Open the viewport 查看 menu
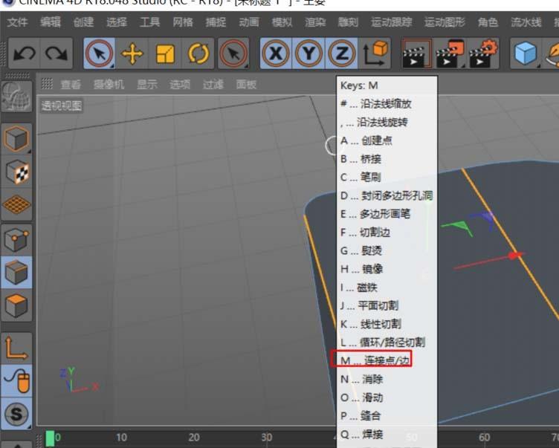The height and width of the screenshot is (448, 559). (x=71, y=85)
